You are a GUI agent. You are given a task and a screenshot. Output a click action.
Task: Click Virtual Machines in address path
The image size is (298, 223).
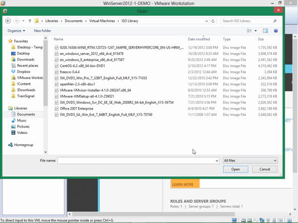[x=102, y=21]
